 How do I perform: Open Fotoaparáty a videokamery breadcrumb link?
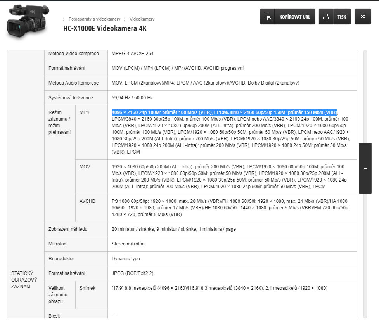(94, 19)
